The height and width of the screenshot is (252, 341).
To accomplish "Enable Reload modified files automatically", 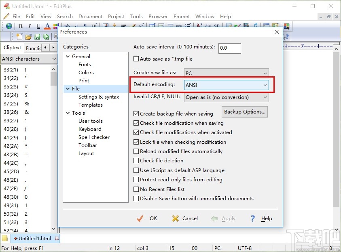I will point(136,151).
